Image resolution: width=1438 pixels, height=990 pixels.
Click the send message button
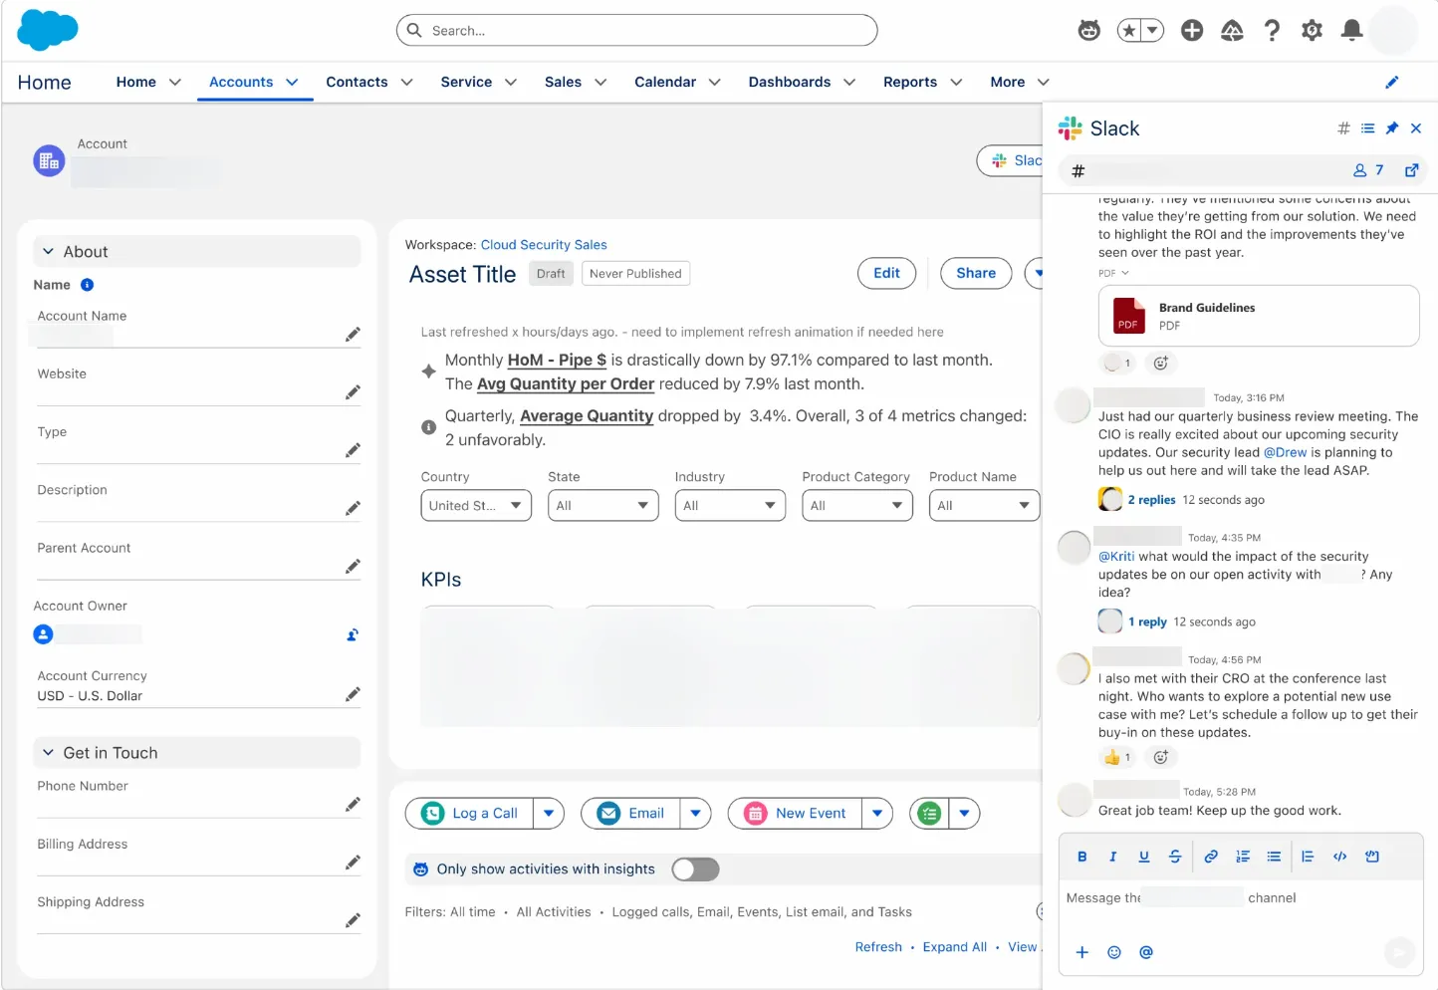tap(1399, 952)
